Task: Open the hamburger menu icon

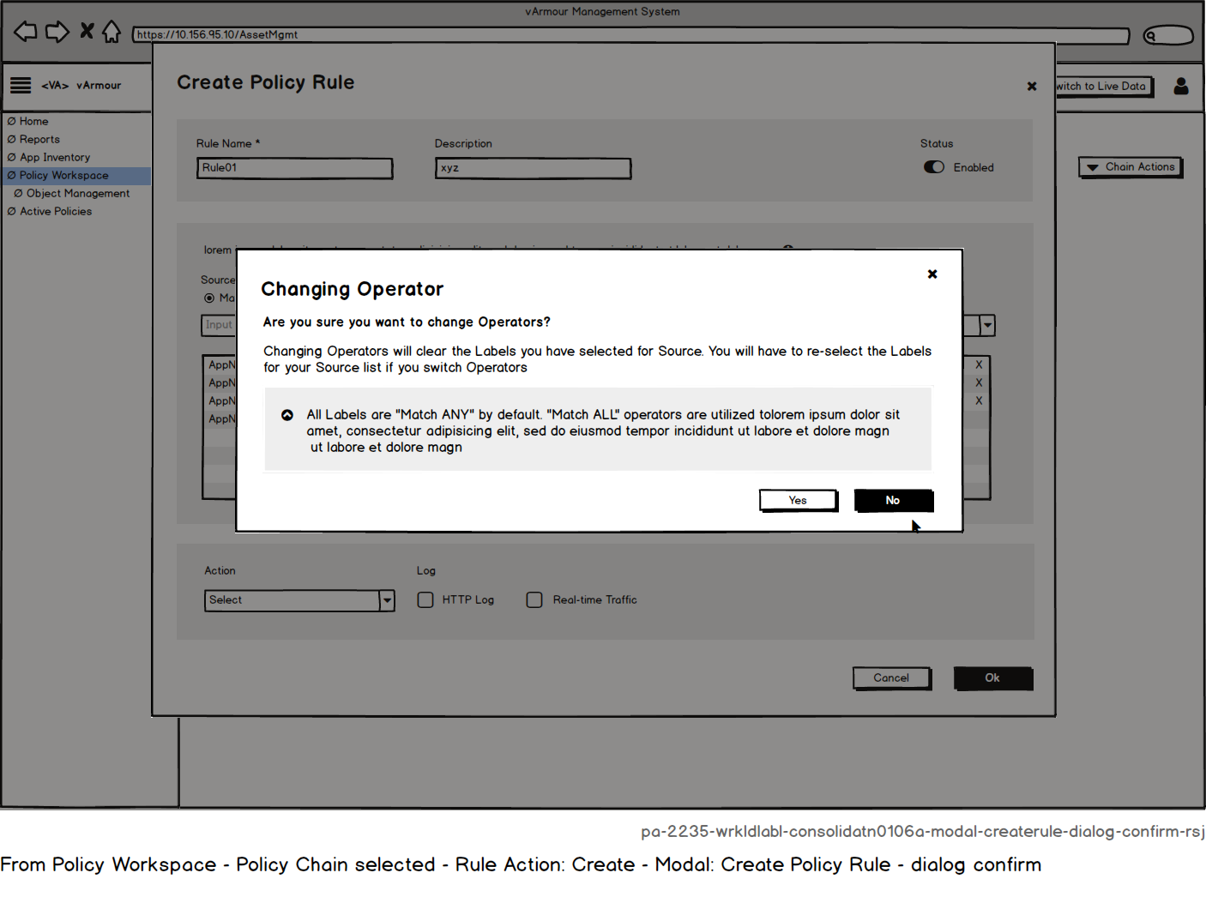Action: coord(21,85)
